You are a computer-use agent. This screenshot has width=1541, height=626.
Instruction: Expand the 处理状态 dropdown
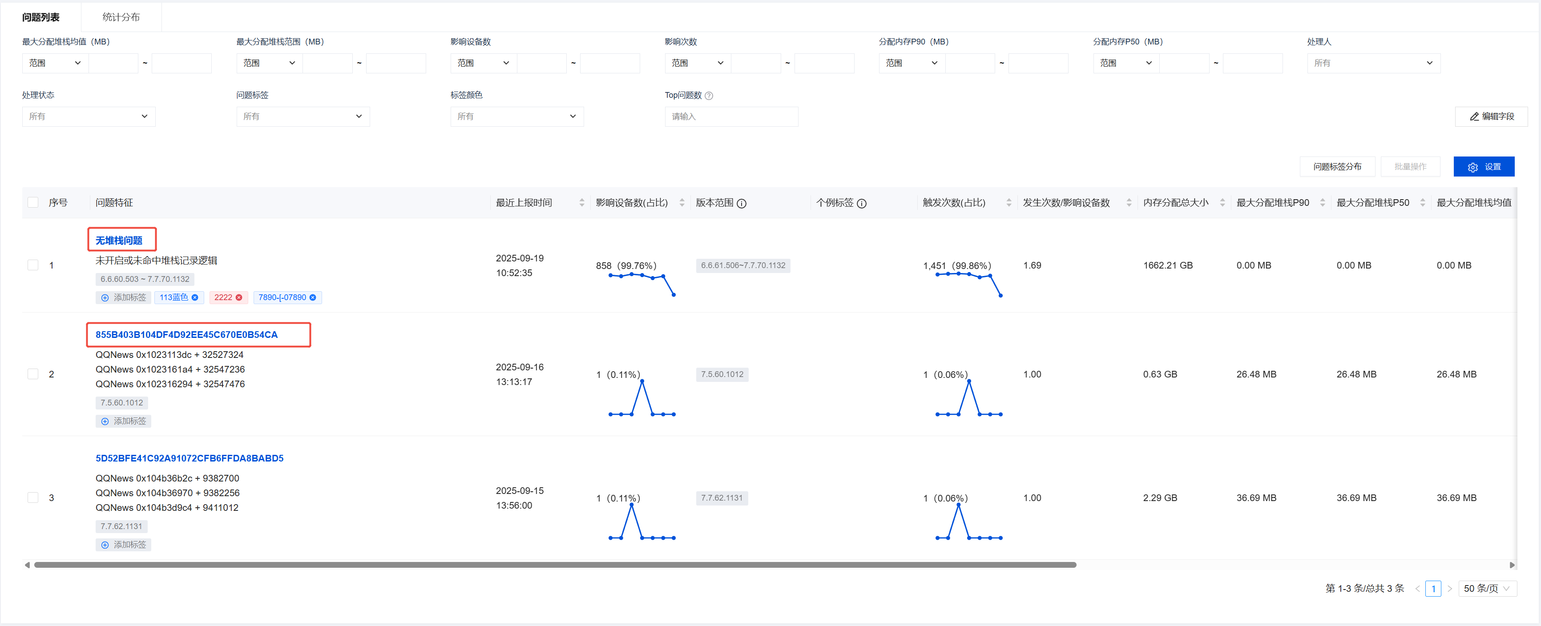89,116
